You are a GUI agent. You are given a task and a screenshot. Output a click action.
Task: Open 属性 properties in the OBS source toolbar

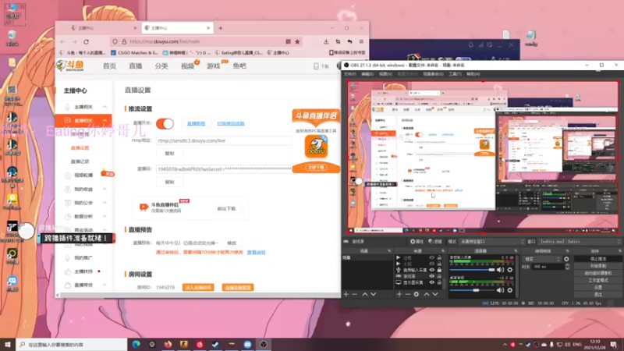tap(417, 242)
